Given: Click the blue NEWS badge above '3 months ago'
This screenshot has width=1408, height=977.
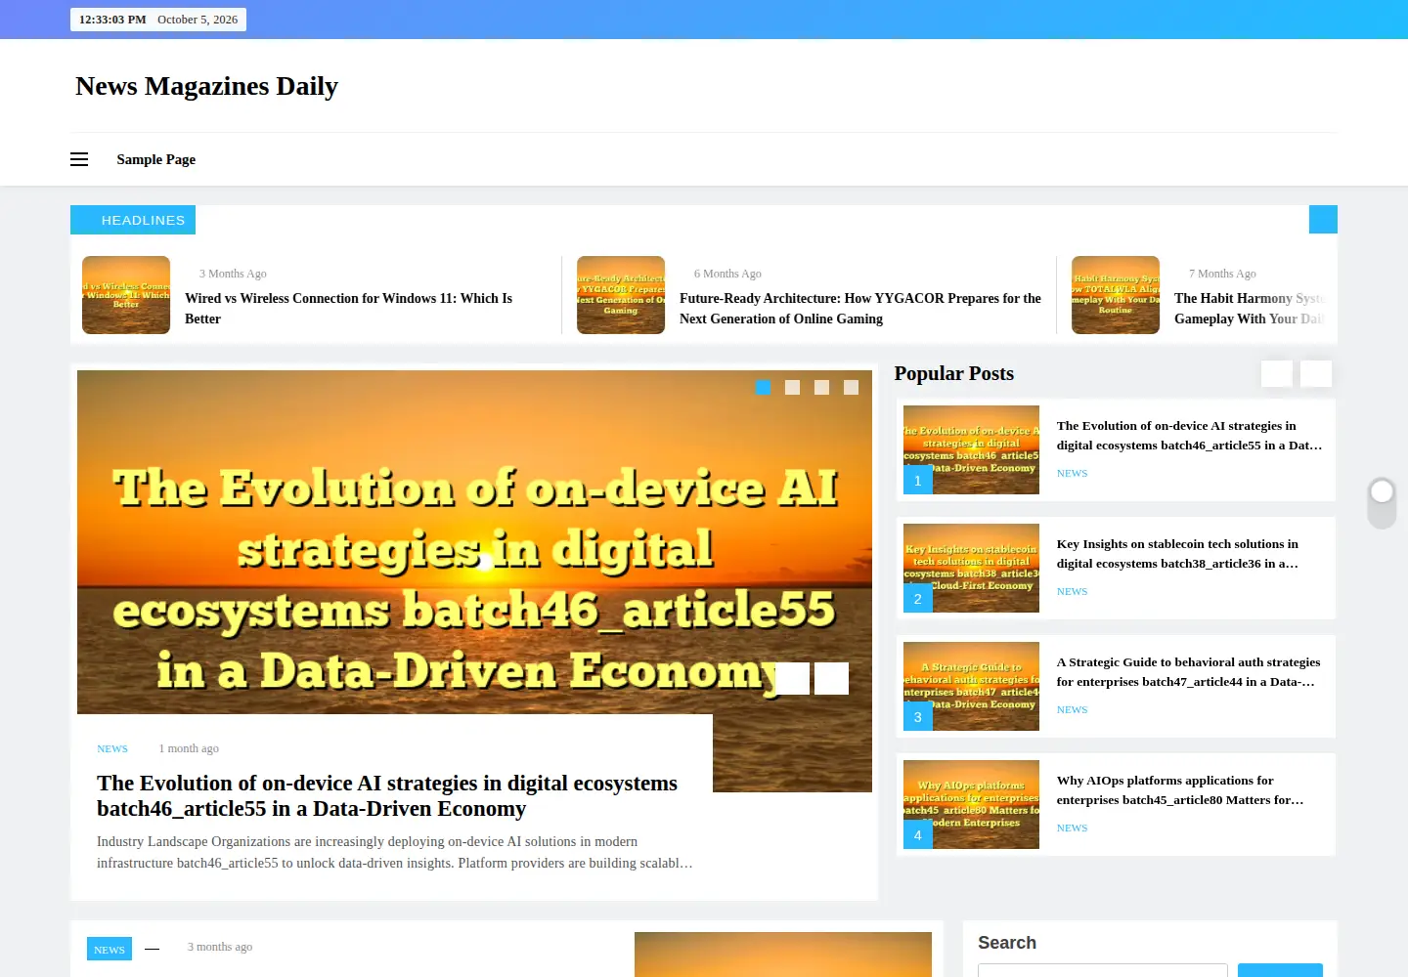Looking at the screenshot, I should coord(110,949).
